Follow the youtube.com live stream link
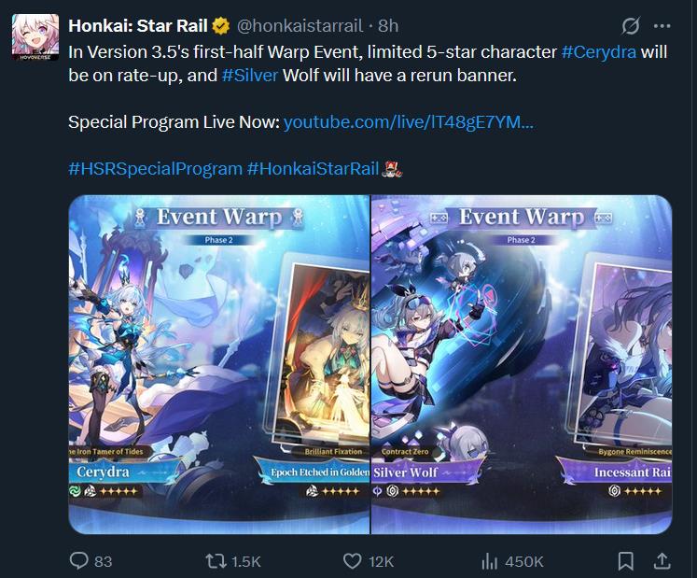Image resolution: width=697 pixels, height=578 pixels. (408, 122)
